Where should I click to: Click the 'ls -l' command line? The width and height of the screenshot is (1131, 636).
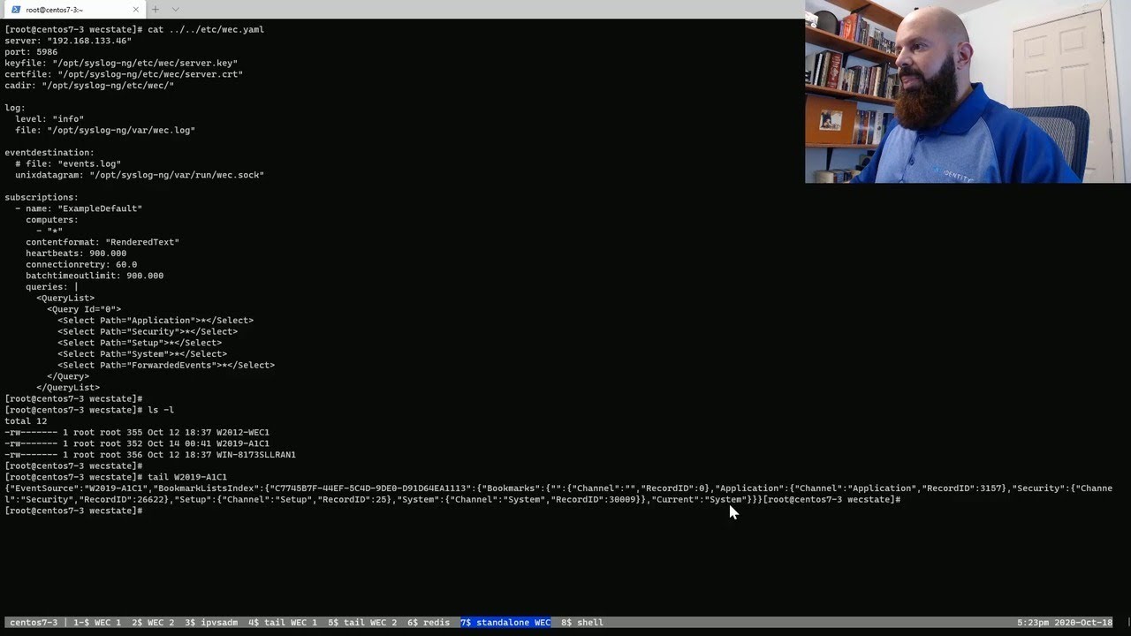(x=89, y=410)
